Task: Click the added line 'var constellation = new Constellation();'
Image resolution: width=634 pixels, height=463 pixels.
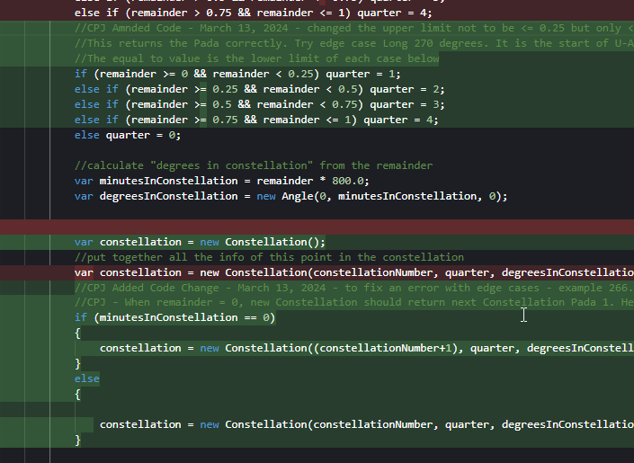Action: coord(200,242)
